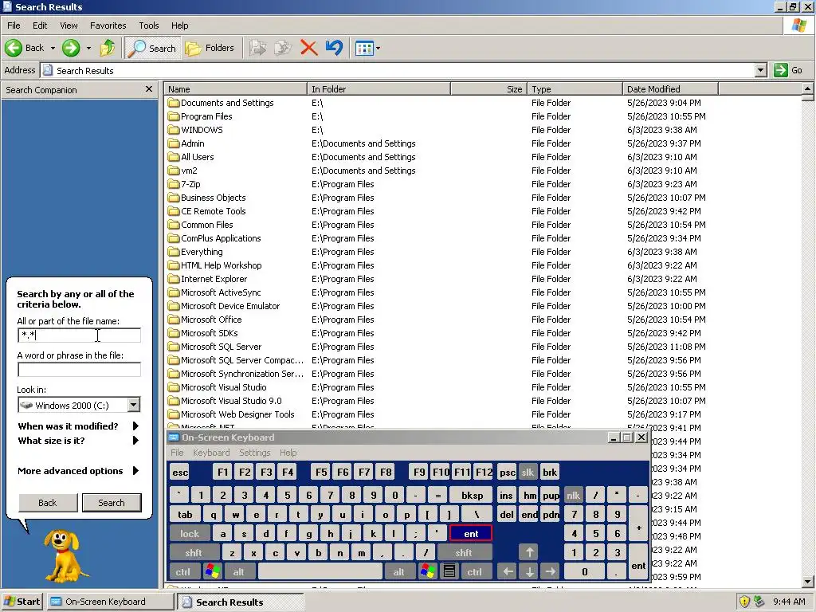Toggle the left alt key

[238, 571]
